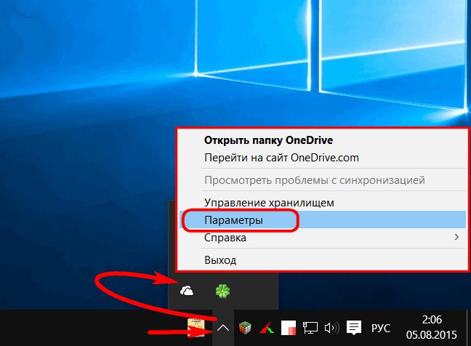Click Выход to quit OneDrive
The height and width of the screenshot is (346, 471).
220,259
